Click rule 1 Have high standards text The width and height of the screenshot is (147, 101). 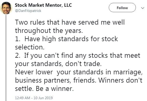point(66,39)
